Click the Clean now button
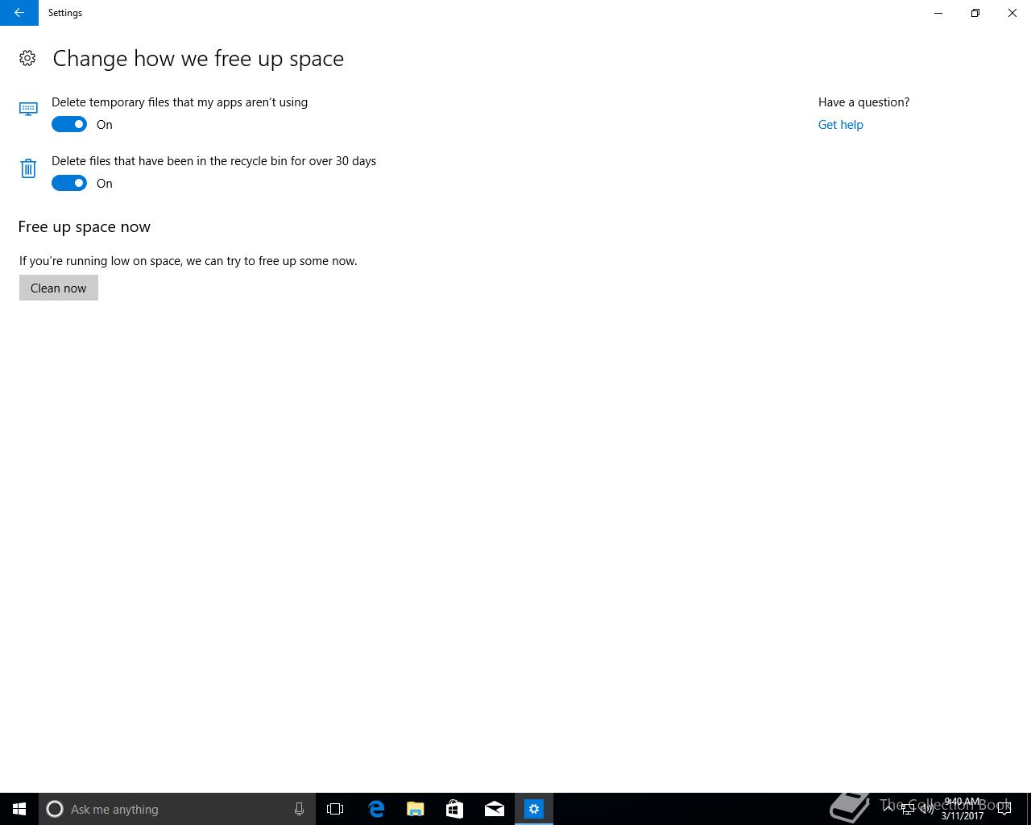1031x825 pixels. coord(59,288)
